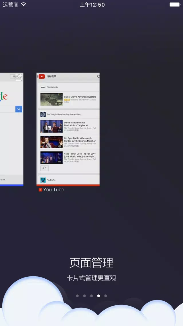Click the 9:50 duration badge
The image size is (183, 326).
pyautogui.click(x=59, y=146)
